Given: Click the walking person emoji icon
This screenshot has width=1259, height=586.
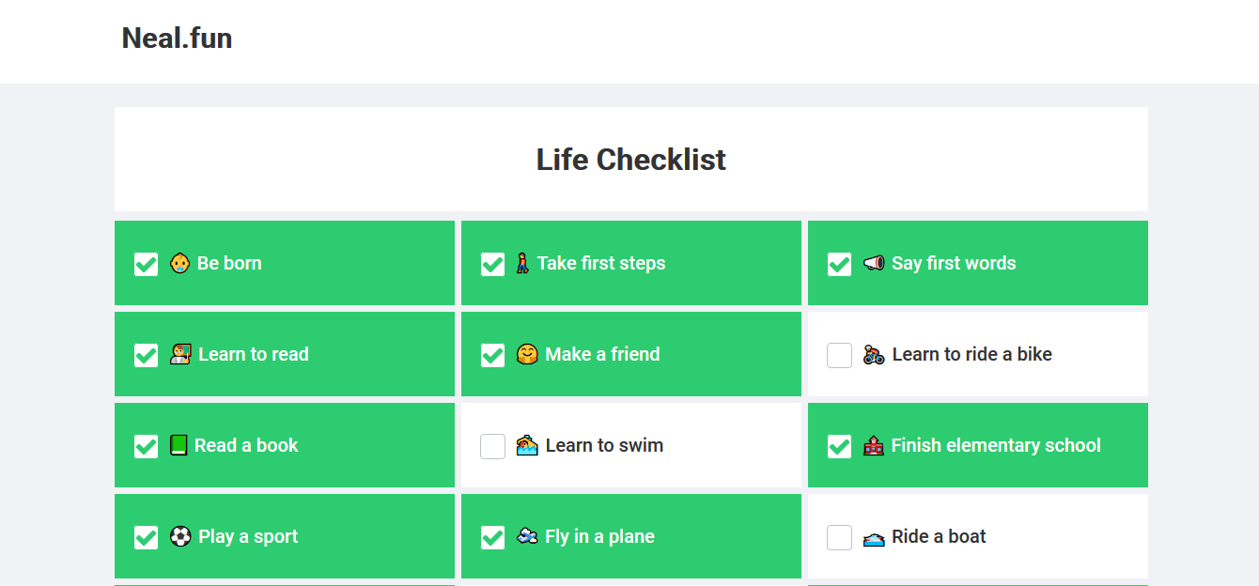Looking at the screenshot, I should click(522, 263).
